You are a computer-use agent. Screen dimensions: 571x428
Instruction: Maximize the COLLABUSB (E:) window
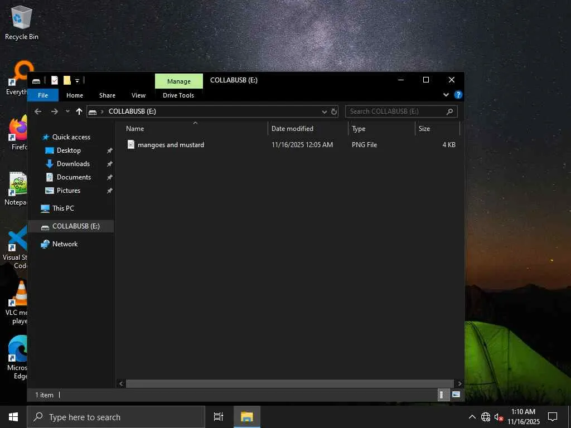(x=425, y=80)
